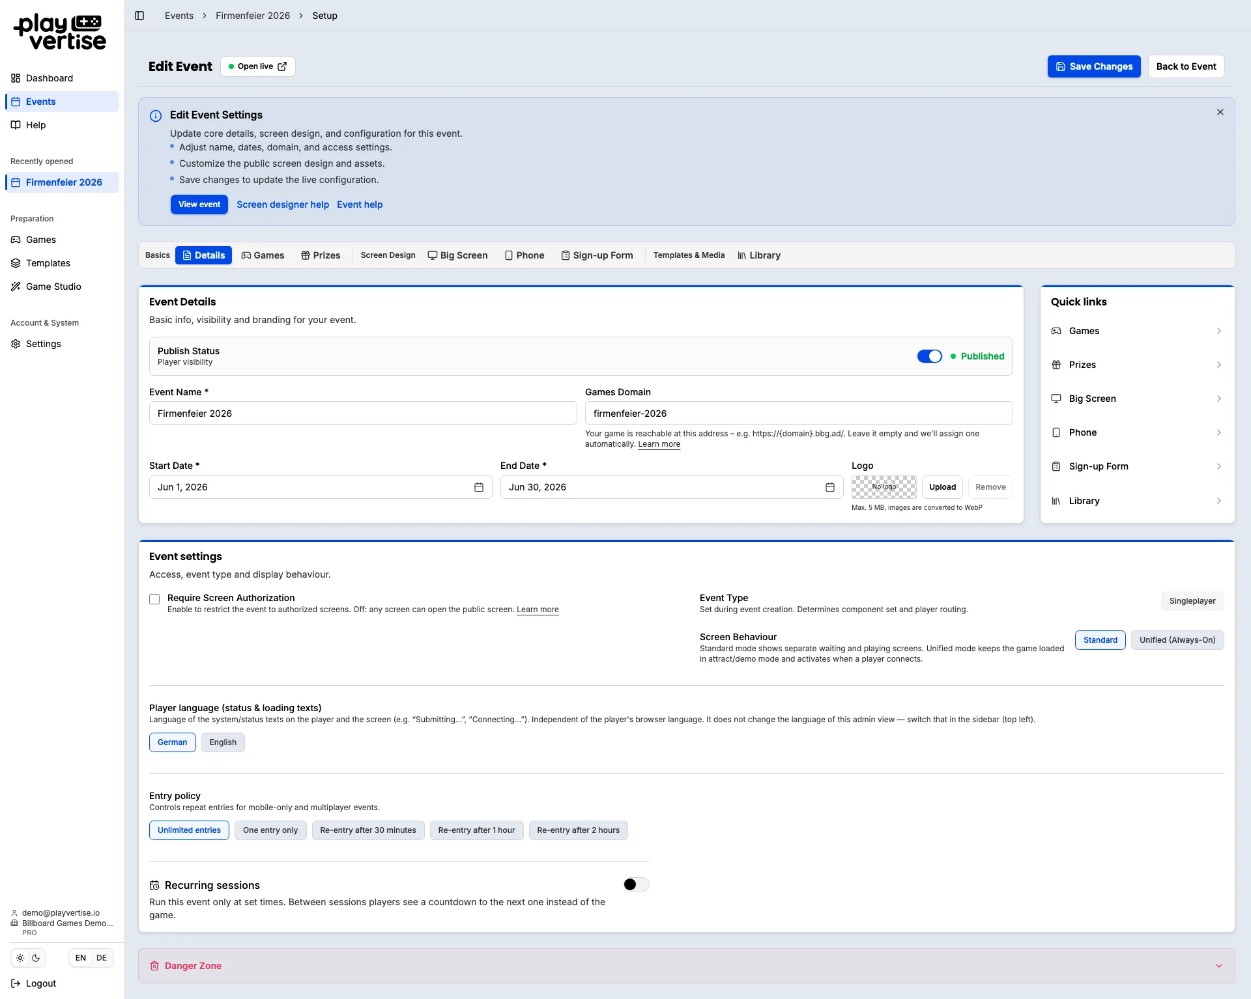
Task: Click Upload logo button
Action: pos(942,487)
